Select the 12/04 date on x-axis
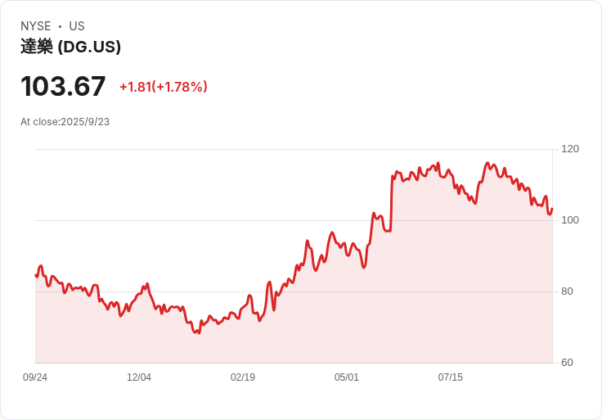The height and width of the screenshot is (420, 602). point(139,377)
